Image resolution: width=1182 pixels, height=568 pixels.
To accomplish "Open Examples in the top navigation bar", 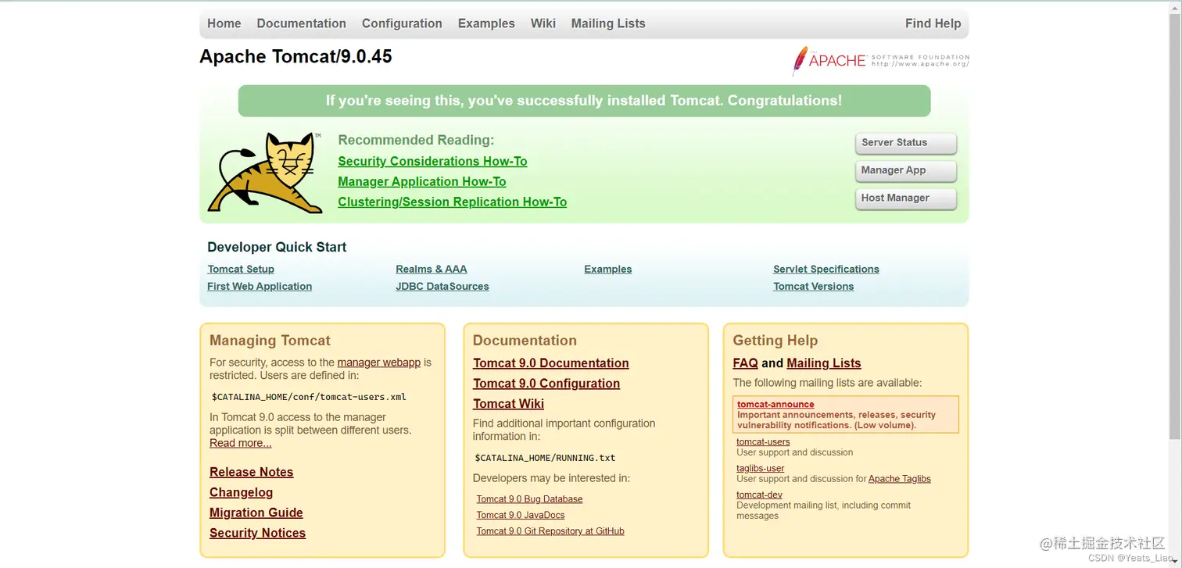I will tap(486, 23).
